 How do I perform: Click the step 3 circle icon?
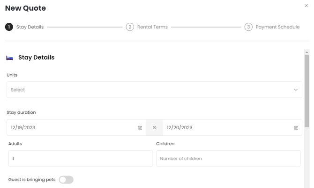tap(248, 27)
